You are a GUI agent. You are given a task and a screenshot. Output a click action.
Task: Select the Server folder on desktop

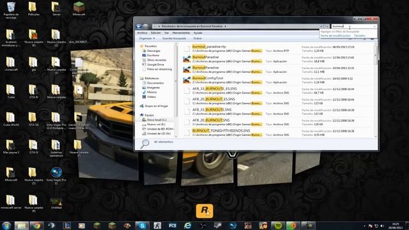[56, 9]
